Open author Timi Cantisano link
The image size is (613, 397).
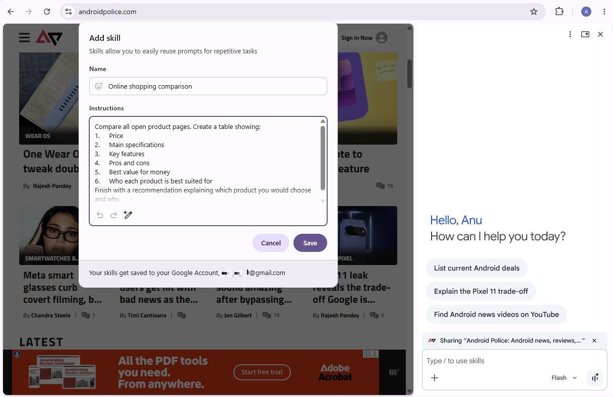click(148, 315)
